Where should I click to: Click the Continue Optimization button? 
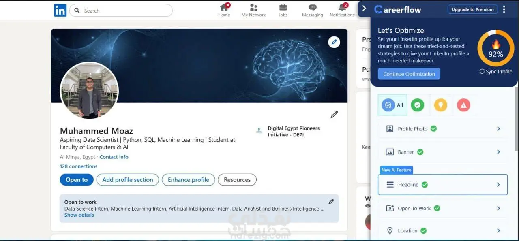(x=409, y=74)
